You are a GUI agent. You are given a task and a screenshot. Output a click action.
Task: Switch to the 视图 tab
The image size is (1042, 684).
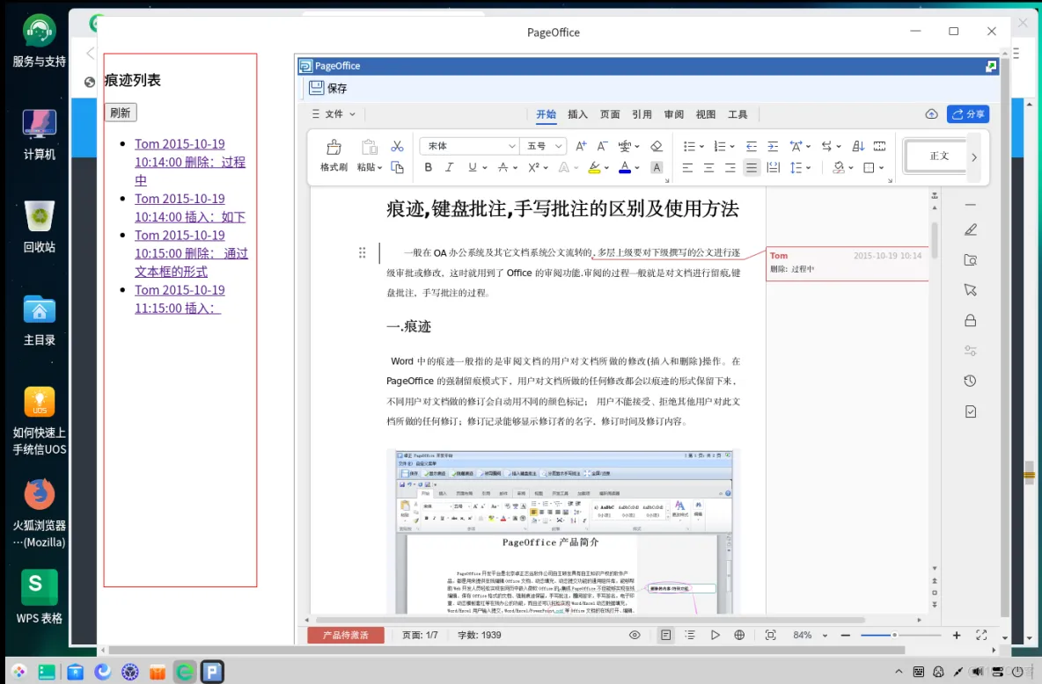click(706, 114)
